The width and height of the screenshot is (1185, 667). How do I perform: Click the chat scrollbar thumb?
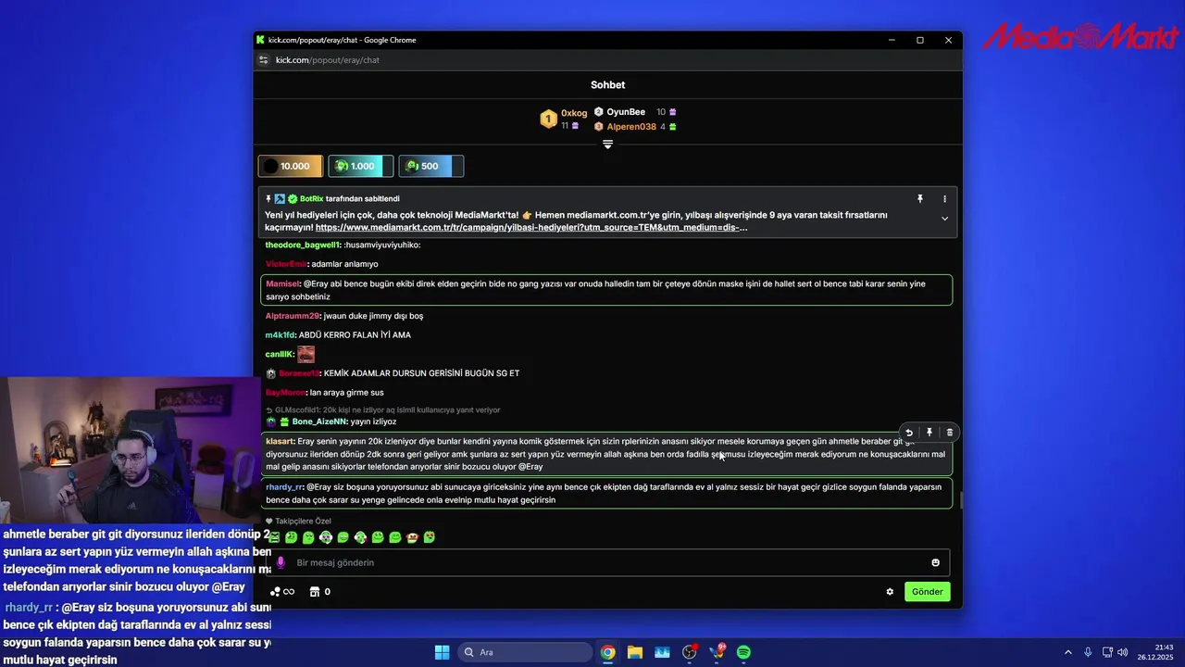click(960, 500)
